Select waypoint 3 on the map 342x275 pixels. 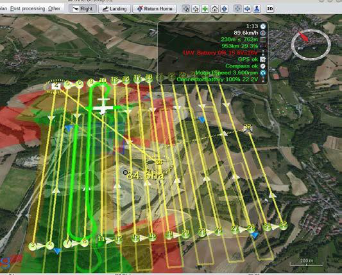coord(33,245)
